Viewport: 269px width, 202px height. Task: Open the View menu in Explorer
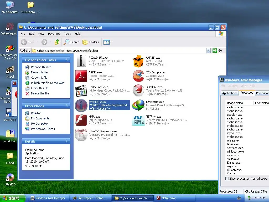click(41, 34)
